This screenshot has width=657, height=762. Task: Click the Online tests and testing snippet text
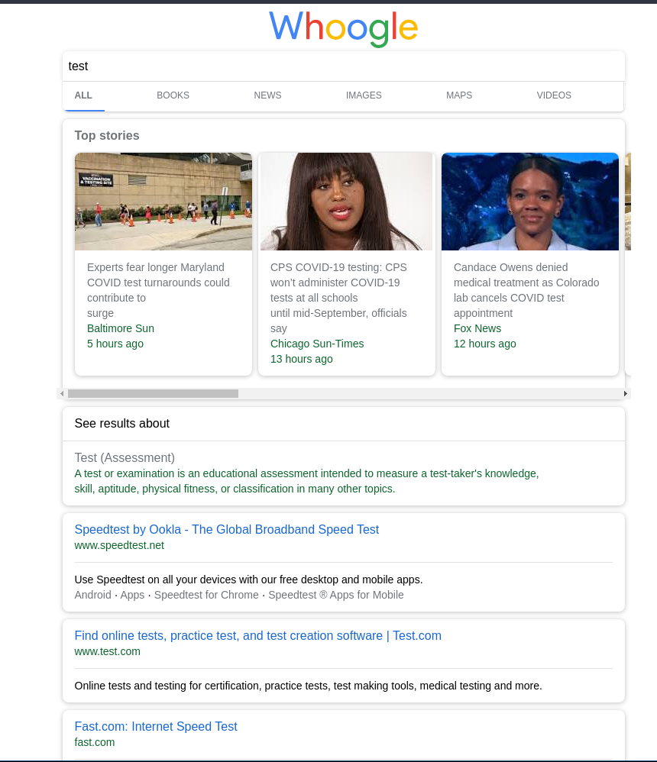(309, 686)
